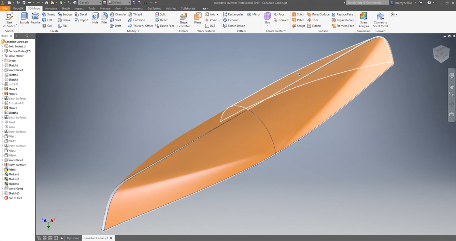Switch to the Annotate ribbon tab
The height and width of the screenshot is (241, 456).
tap(50, 8)
